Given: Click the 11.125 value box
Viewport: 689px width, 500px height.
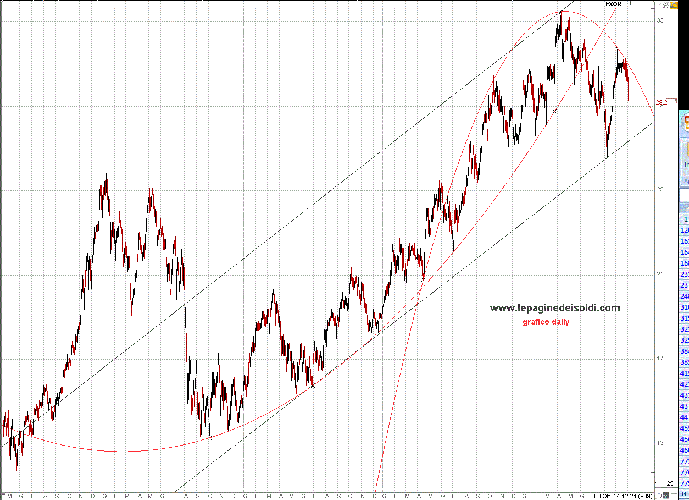Looking at the screenshot, I should [x=664, y=483].
